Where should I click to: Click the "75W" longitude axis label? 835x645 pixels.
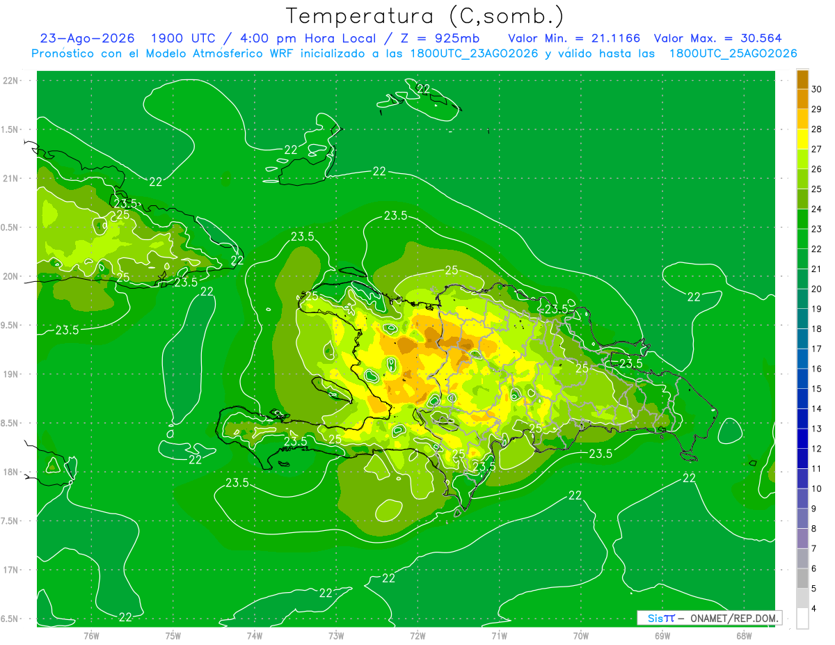(x=173, y=636)
